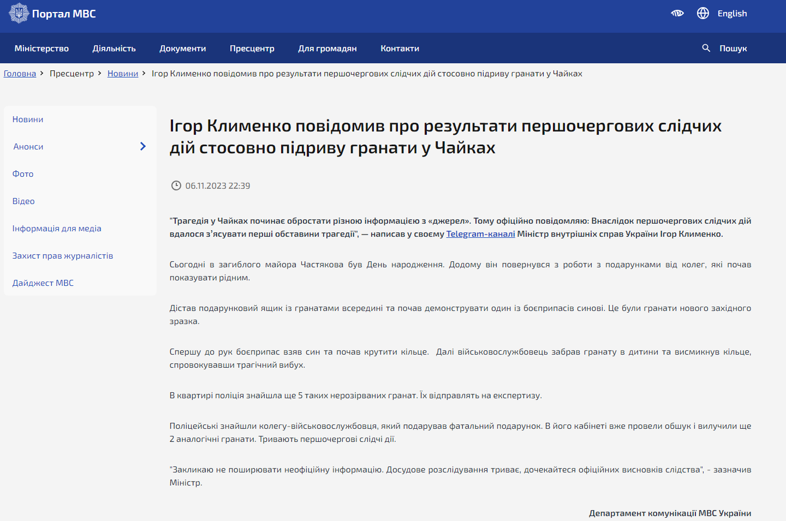Open Відео in the sidebar
This screenshot has height=521, width=786.
coord(23,201)
